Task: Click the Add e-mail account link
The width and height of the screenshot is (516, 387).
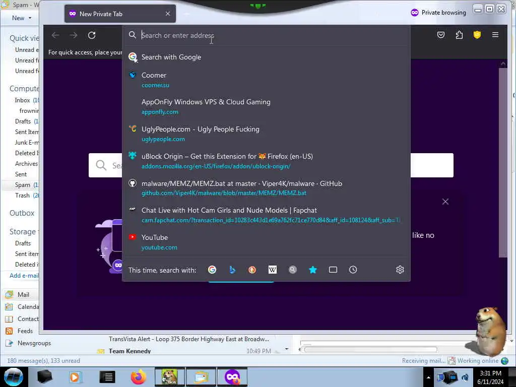Action: [x=24, y=276]
